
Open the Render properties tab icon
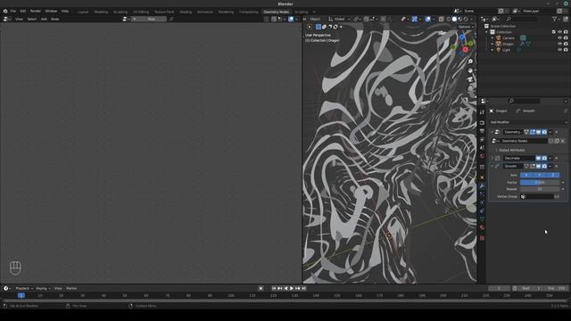click(x=482, y=123)
